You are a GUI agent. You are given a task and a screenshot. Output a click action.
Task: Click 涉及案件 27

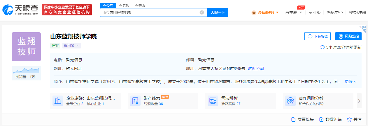coord(231,104)
